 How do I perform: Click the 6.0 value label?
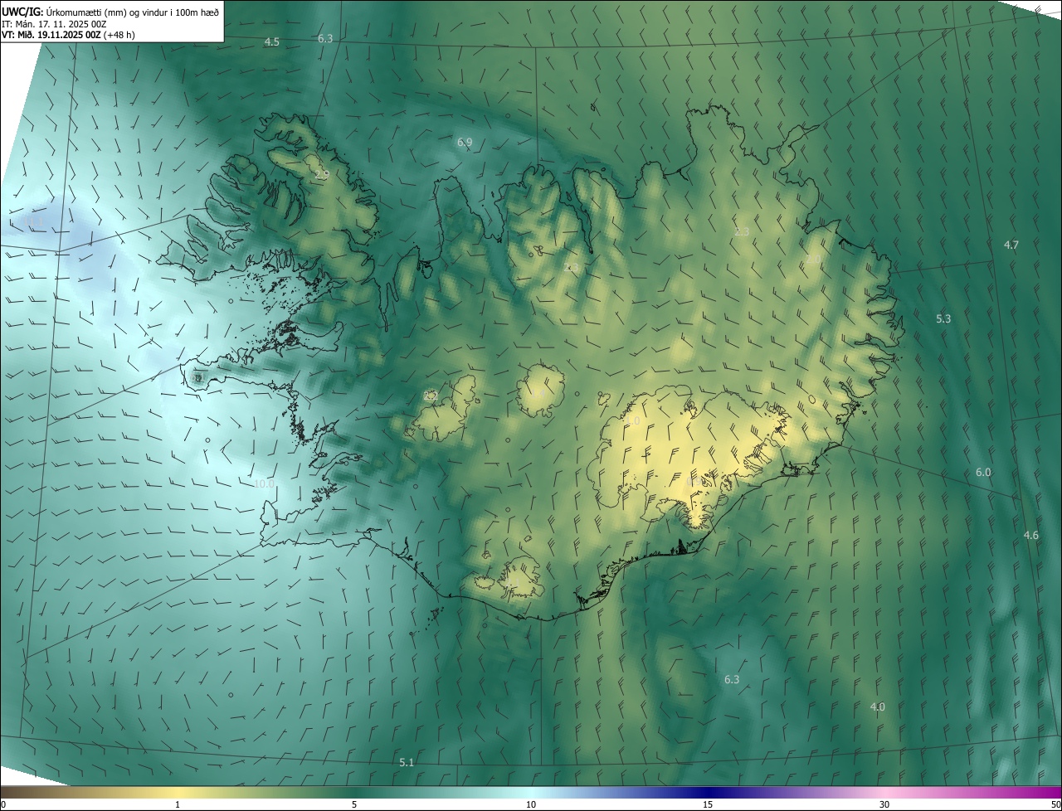[x=983, y=472]
